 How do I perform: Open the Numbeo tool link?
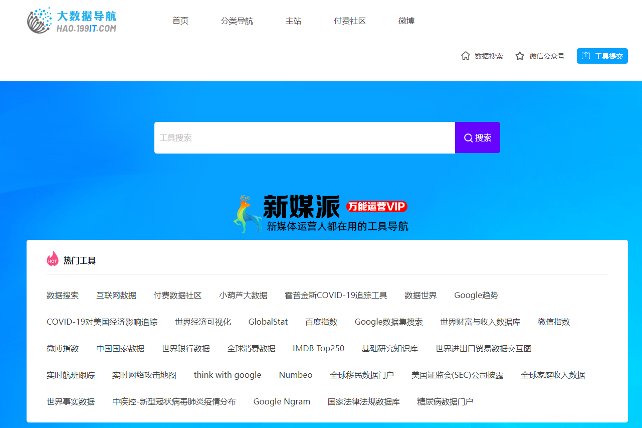[x=296, y=375]
